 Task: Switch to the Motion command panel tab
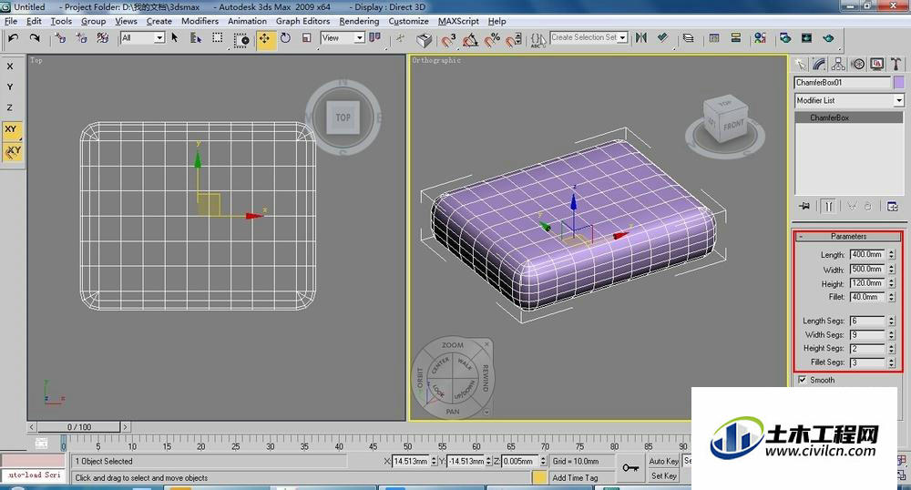pyautogui.click(x=857, y=64)
